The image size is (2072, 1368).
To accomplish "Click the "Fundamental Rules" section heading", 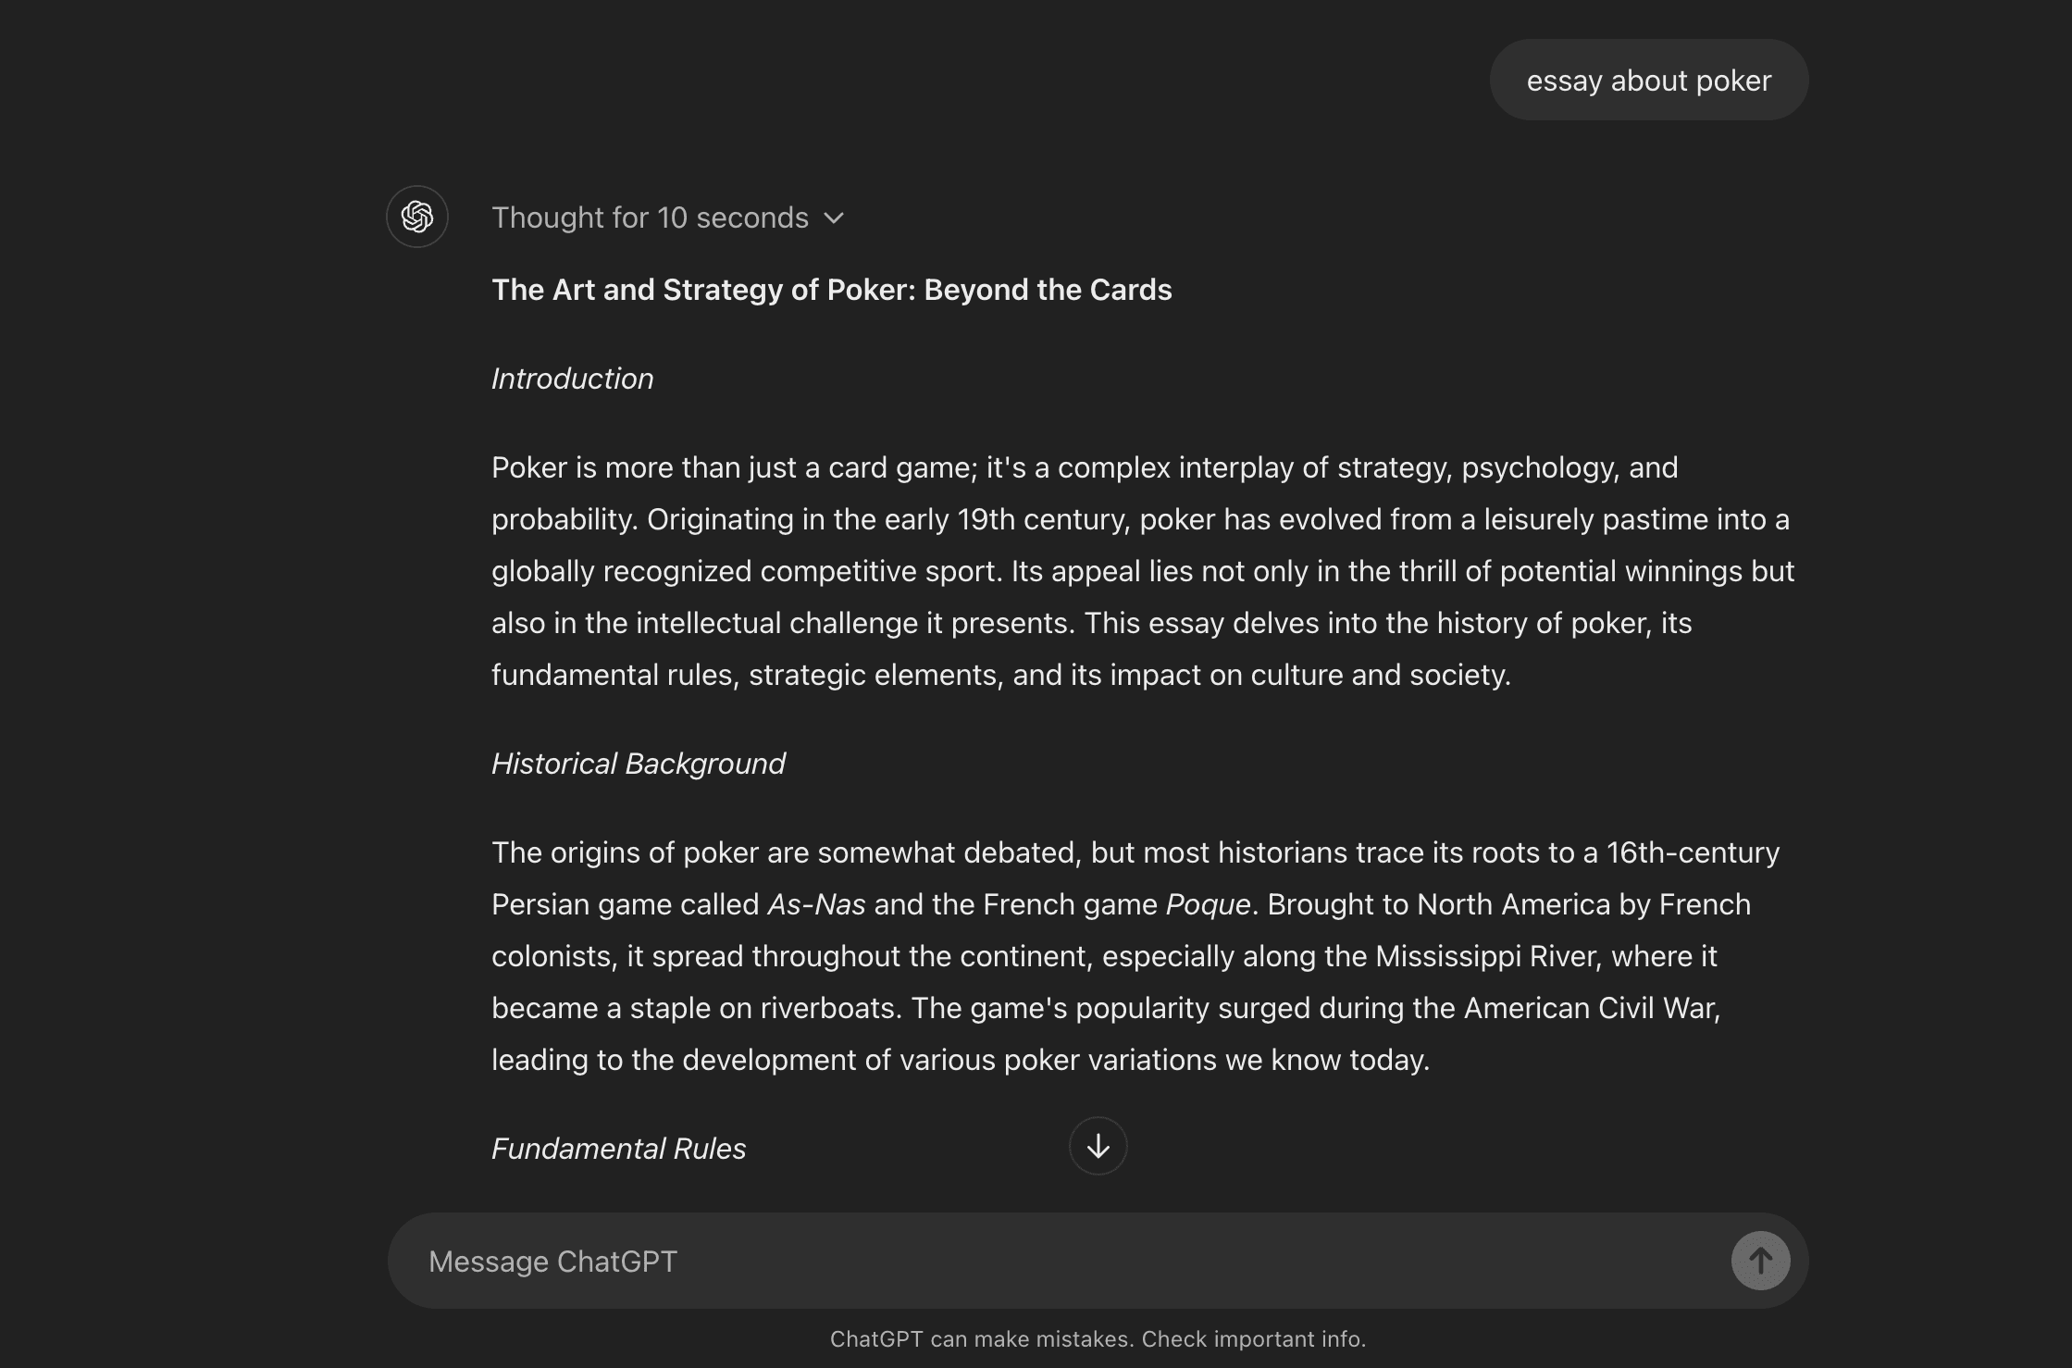I will click(x=618, y=1149).
